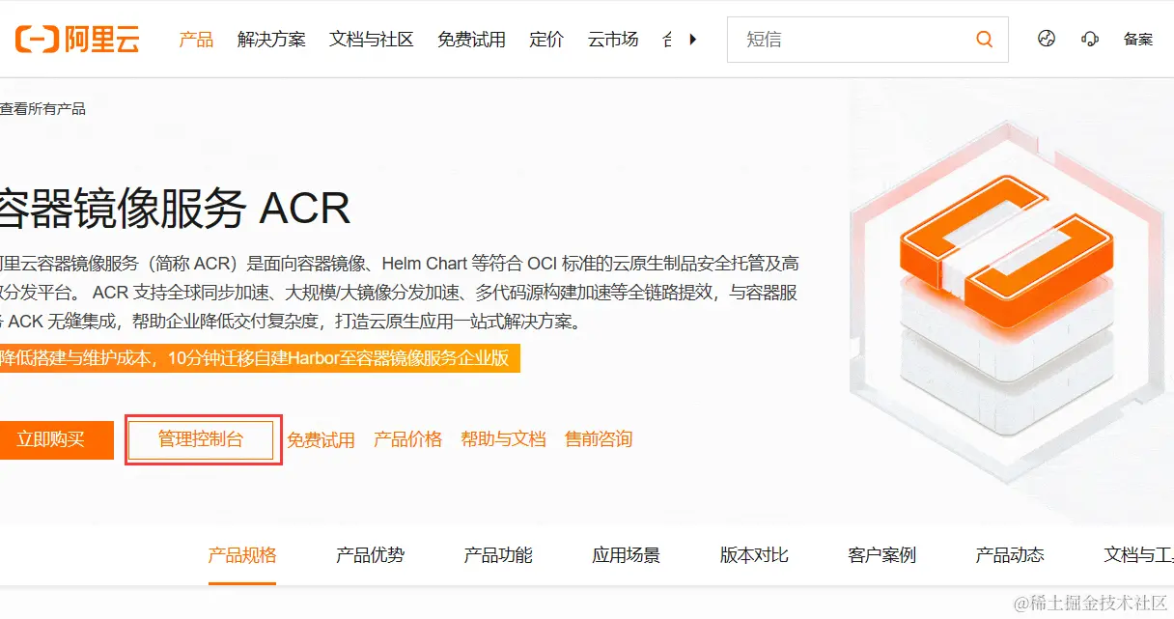The image size is (1174, 619).
Task: Click the Harbor migration promo banner
Action: pyautogui.click(x=260, y=358)
